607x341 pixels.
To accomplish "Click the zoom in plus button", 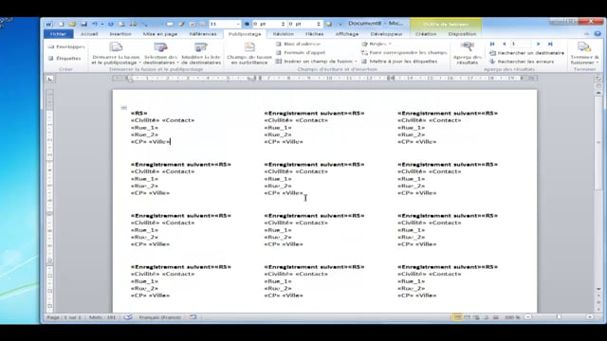I will [x=589, y=317].
